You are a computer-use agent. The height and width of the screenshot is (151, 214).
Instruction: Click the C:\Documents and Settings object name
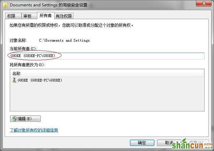coord(64,41)
